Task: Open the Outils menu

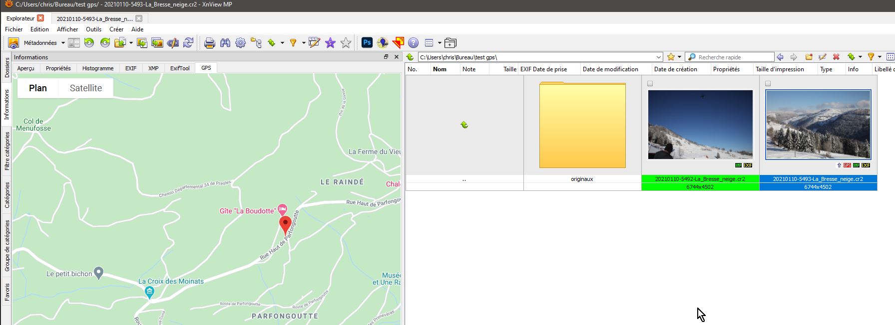Action: (93, 29)
